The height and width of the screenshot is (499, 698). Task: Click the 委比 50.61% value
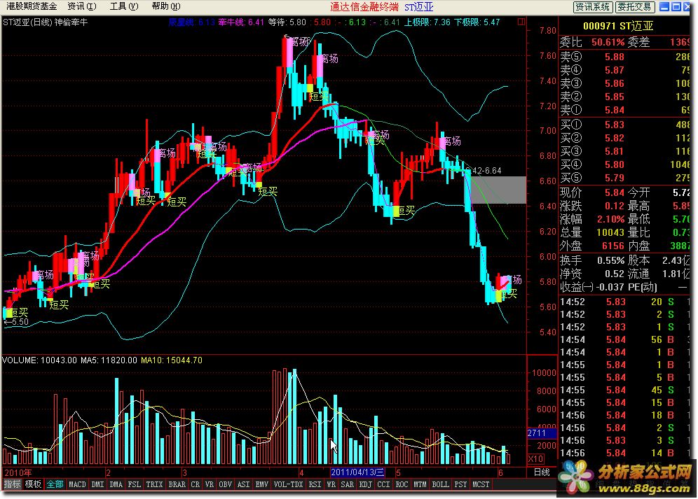[x=608, y=42]
